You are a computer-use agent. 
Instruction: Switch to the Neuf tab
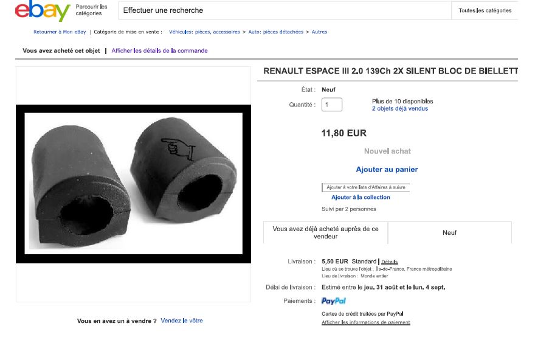coord(449,233)
